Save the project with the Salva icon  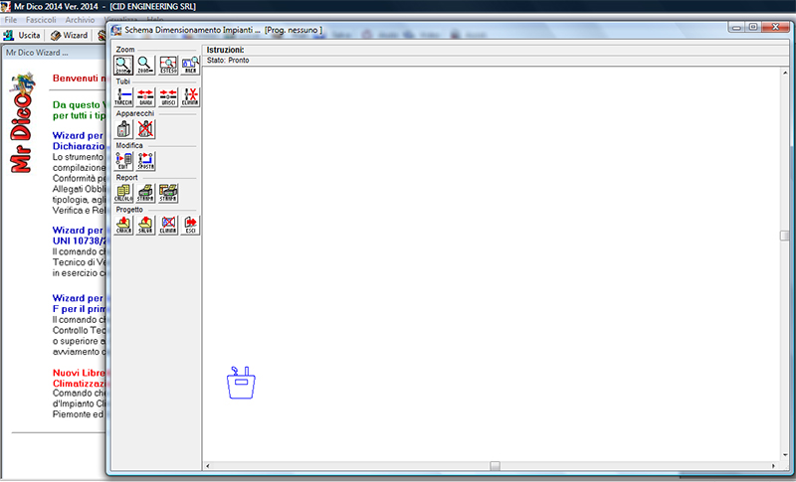click(146, 225)
